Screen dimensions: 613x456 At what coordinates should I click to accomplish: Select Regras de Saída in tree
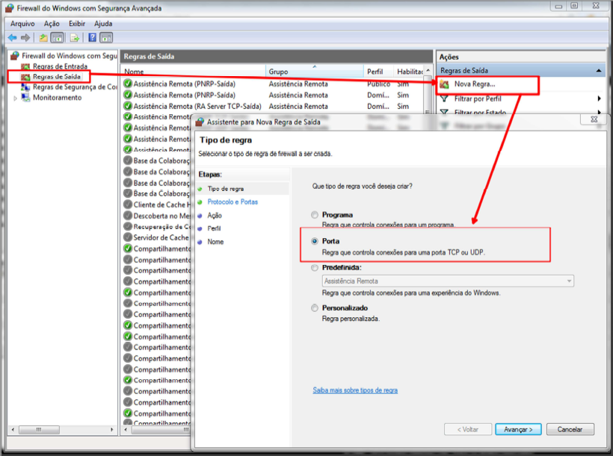pos(57,77)
